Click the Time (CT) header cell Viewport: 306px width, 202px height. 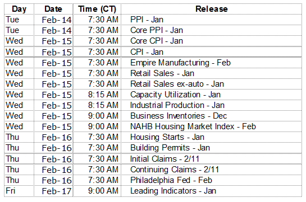click(x=97, y=9)
